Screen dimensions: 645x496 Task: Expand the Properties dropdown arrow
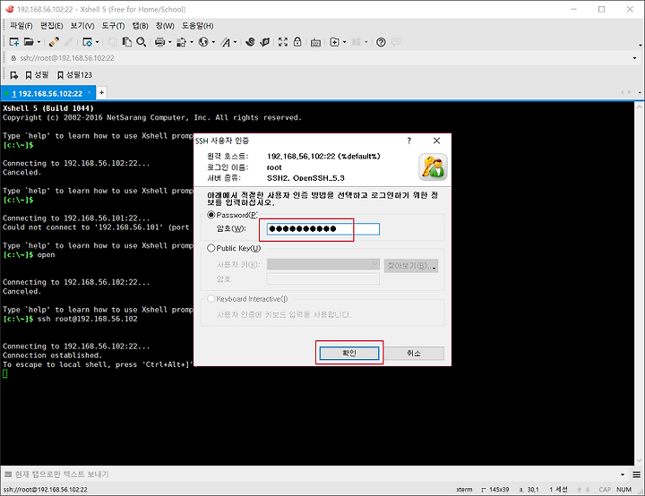click(97, 42)
